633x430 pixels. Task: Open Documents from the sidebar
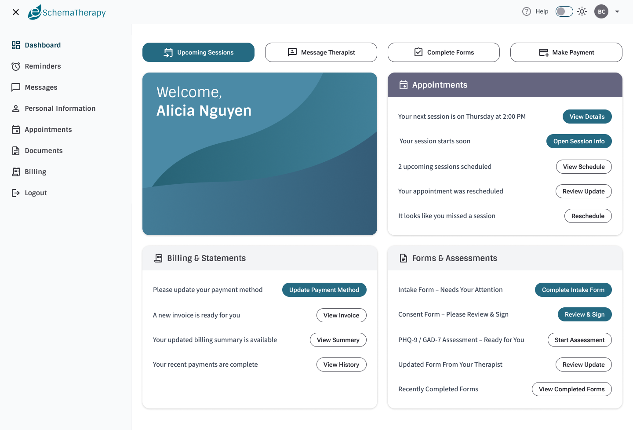coord(44,151)
